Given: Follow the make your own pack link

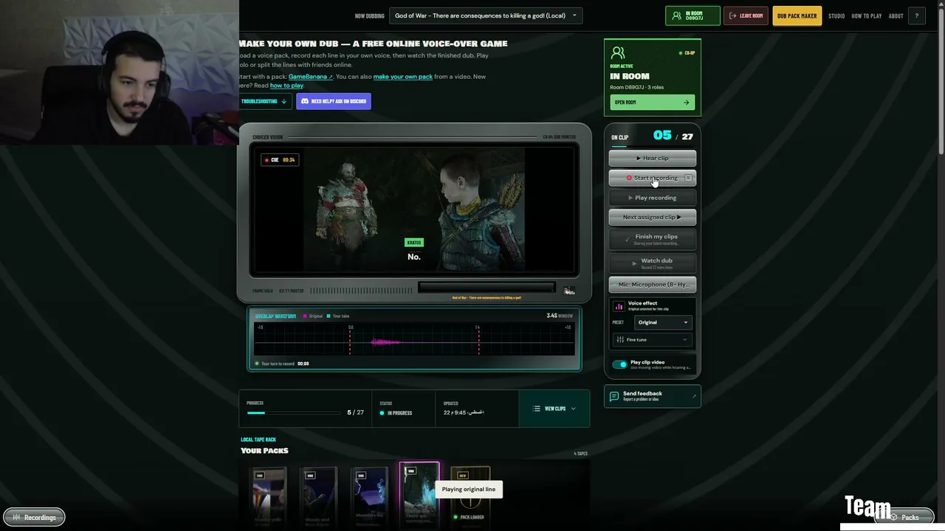Looking at the screenshot, I should [403, 77].
